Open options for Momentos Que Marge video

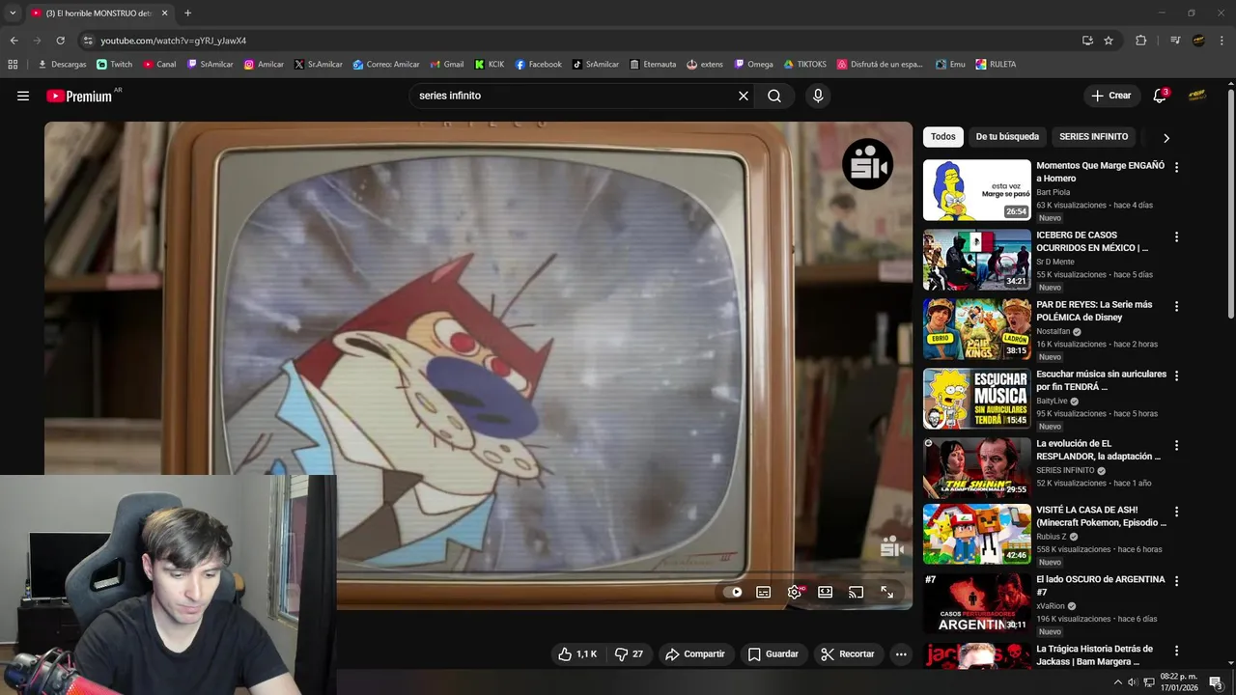pos(1176,167)
